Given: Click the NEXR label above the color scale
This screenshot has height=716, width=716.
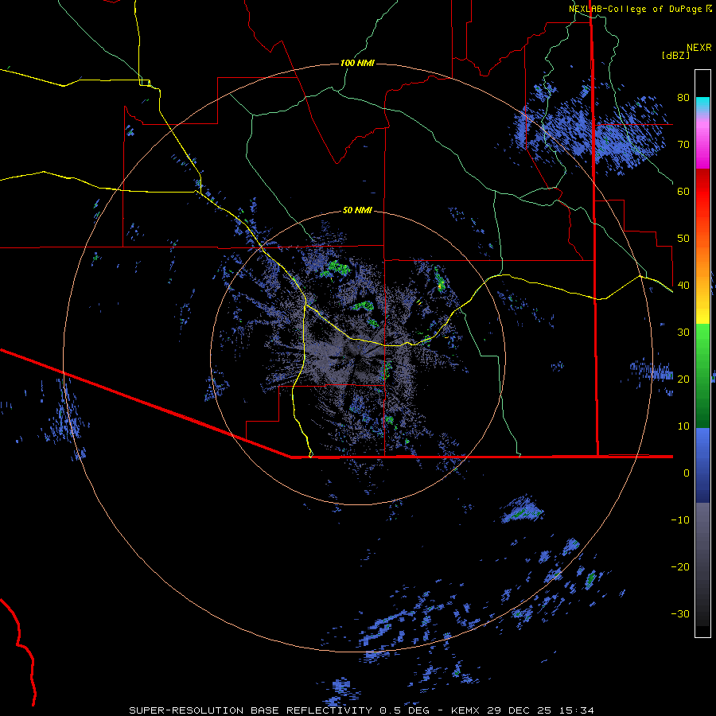Looking at the screenshot, I should click(699, 48).
